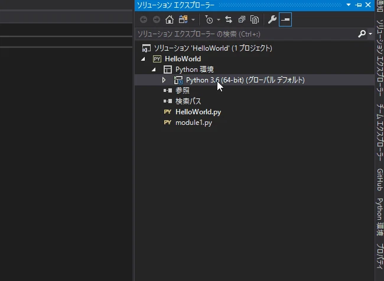Open HelloWorld.py file
The image size is (384, 281).
point(198,112)
